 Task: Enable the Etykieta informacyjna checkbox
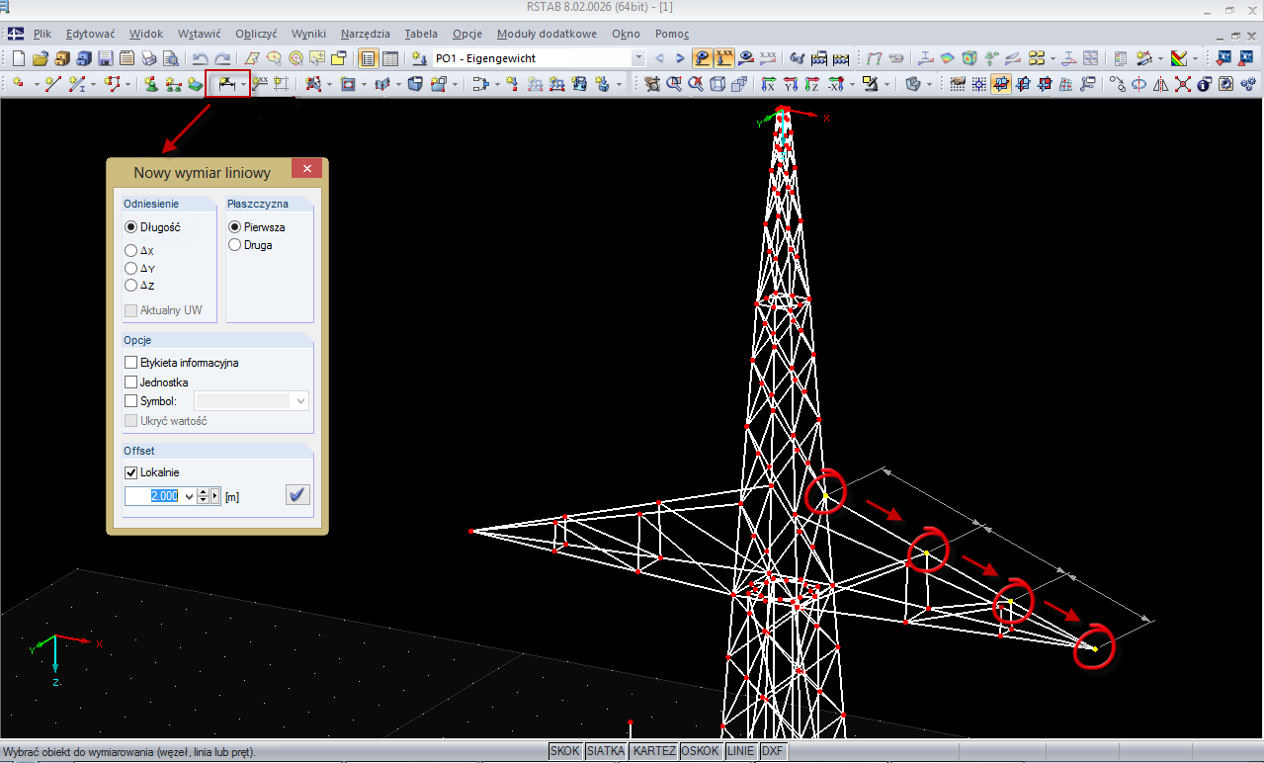coord(131,363)
